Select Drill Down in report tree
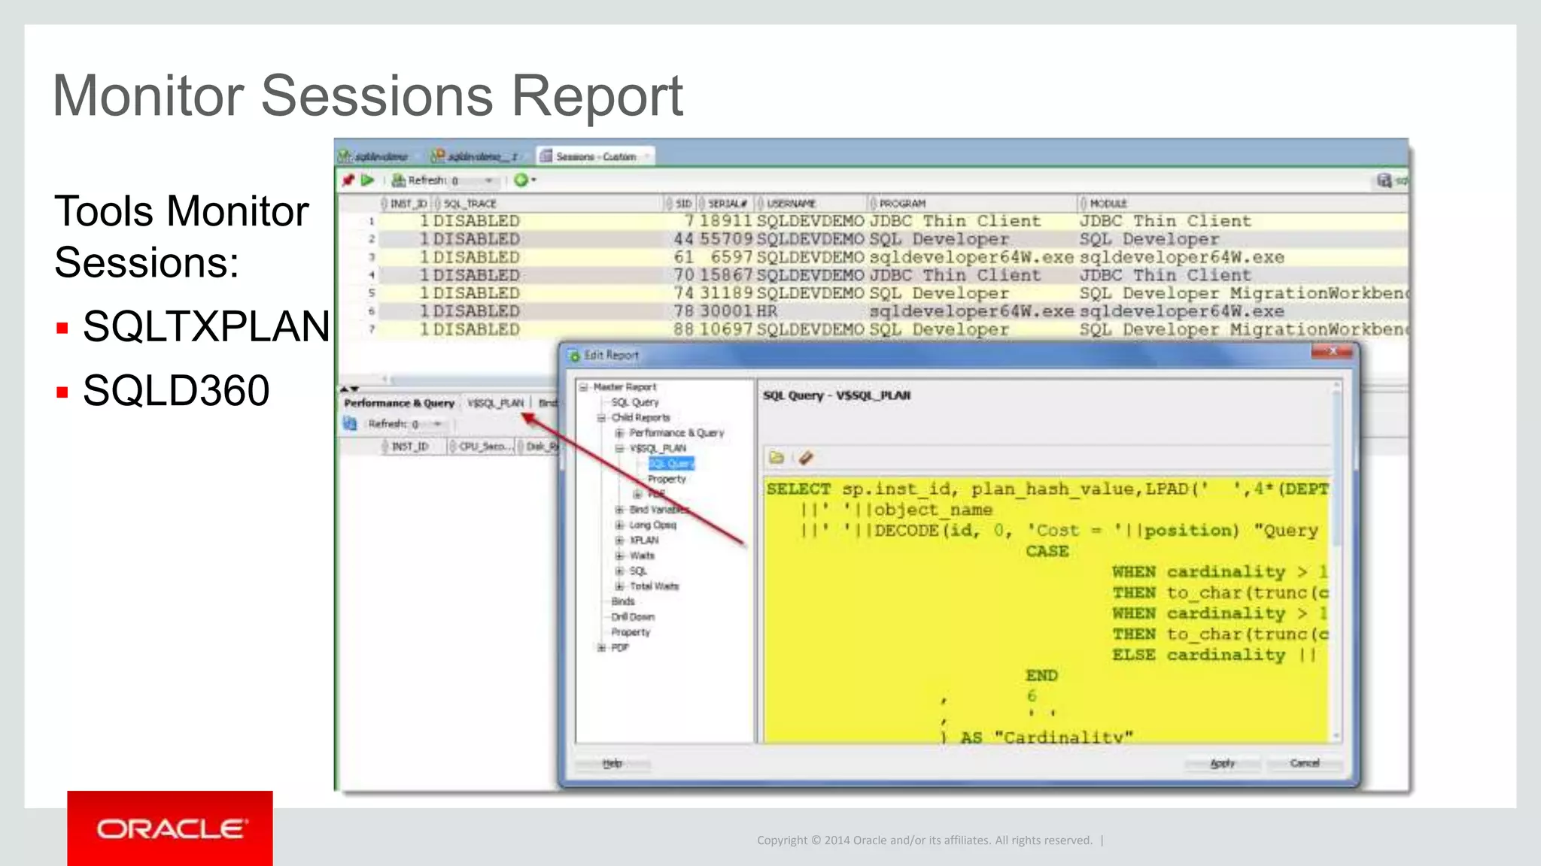The image size is (1541, 866). click(x=633, y=617)
